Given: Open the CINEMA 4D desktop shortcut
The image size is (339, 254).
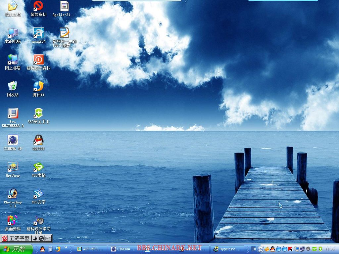Looking at the screenshot, I should click(x=13, y=140).
